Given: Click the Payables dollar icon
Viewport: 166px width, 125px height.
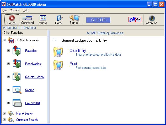Looking at the screenshot, I should (x=17, y=50).
